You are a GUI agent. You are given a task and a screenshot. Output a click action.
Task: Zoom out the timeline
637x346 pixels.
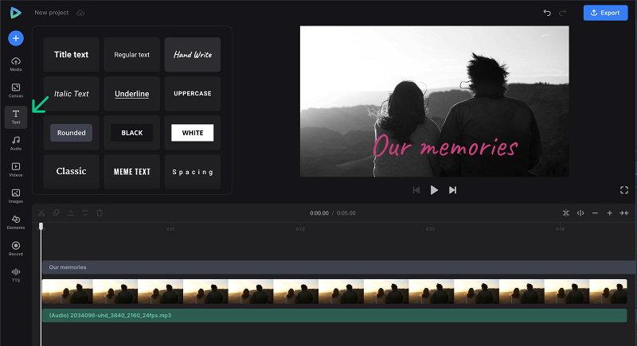point(595,212)
